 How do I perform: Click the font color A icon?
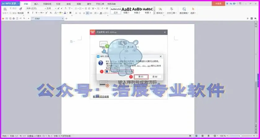click(x=65, y=13)
